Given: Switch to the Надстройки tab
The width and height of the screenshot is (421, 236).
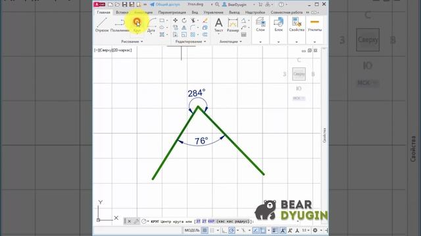Looking at the screenshot, I should [255, 12].
